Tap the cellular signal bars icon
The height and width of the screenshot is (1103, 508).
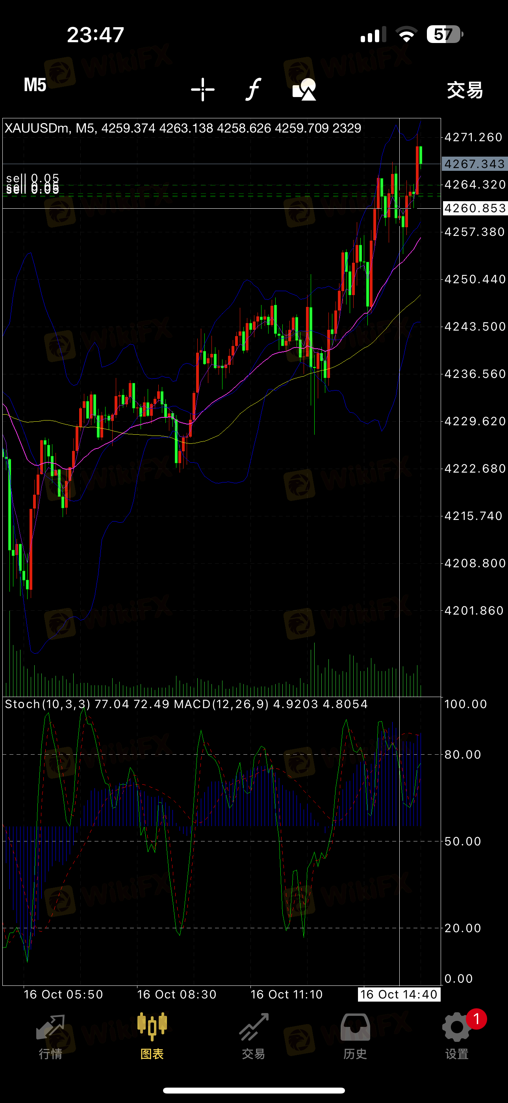373,34
